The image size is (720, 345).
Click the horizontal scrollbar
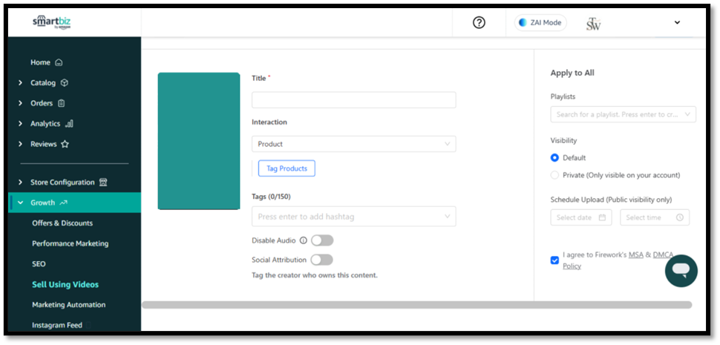pos(416,305)
